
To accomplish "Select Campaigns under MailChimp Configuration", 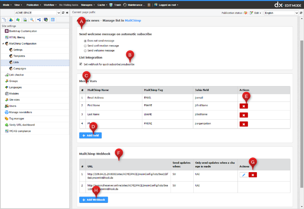I will pyautogui.click(x=19, y=69).
